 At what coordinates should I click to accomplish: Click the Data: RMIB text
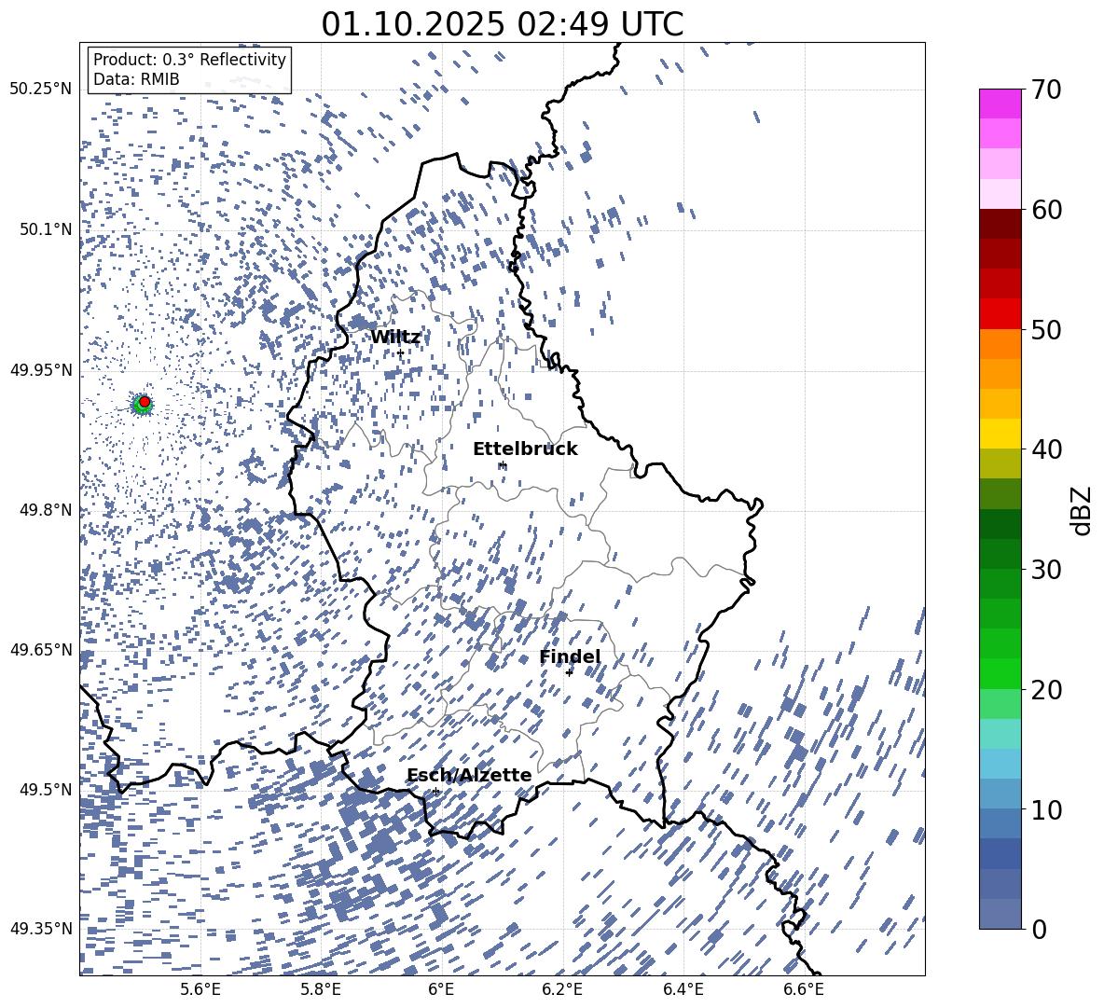click(x=136, y=79)
